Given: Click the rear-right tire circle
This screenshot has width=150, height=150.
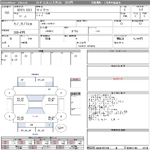Looking at the screenshot, I should click(x=61, y=116).
